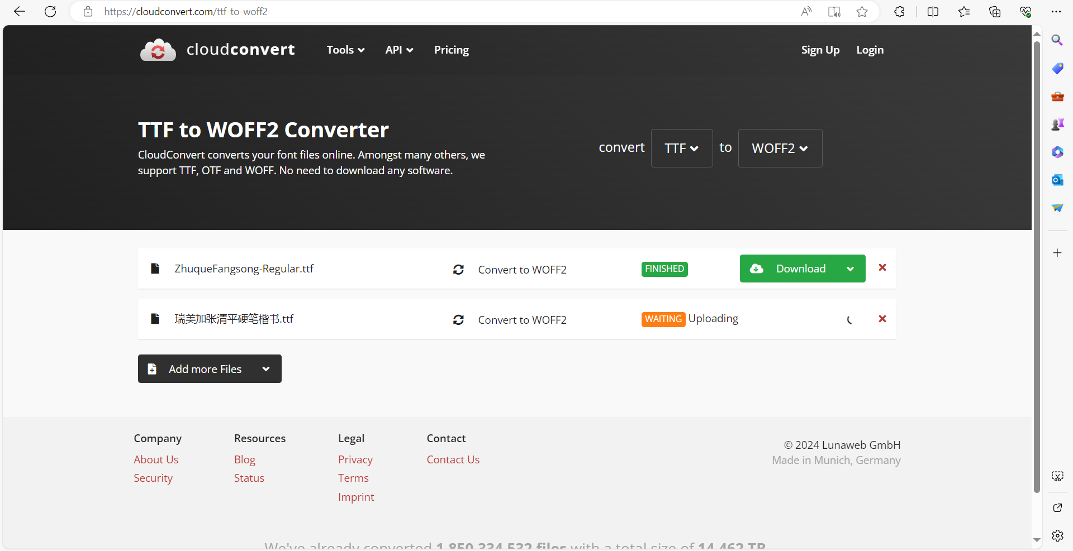The height and width of the screenshot is (551, 1073).
Task: Open the Download button's dropdown arrow
Action: point(850,269)
